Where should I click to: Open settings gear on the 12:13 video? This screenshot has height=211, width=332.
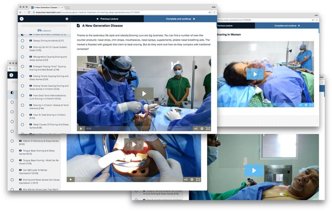pyautogui.click(x=202, y=129)
